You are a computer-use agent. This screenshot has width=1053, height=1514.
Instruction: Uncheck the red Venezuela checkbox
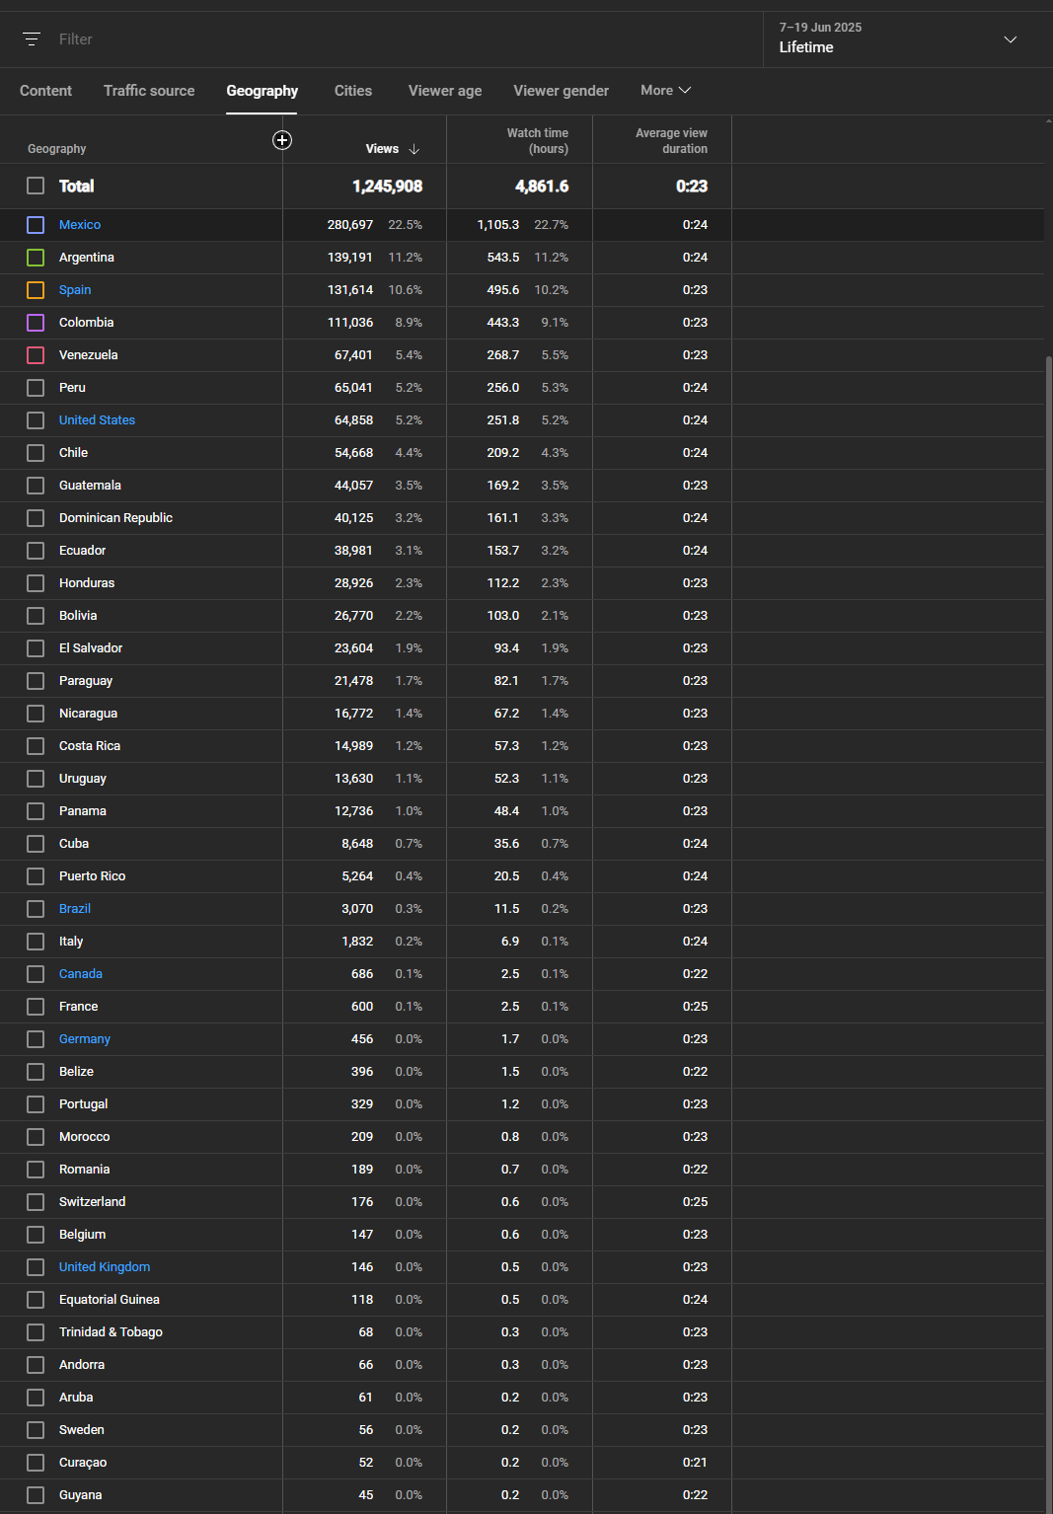pyautogui.click(x=36, y=355)
